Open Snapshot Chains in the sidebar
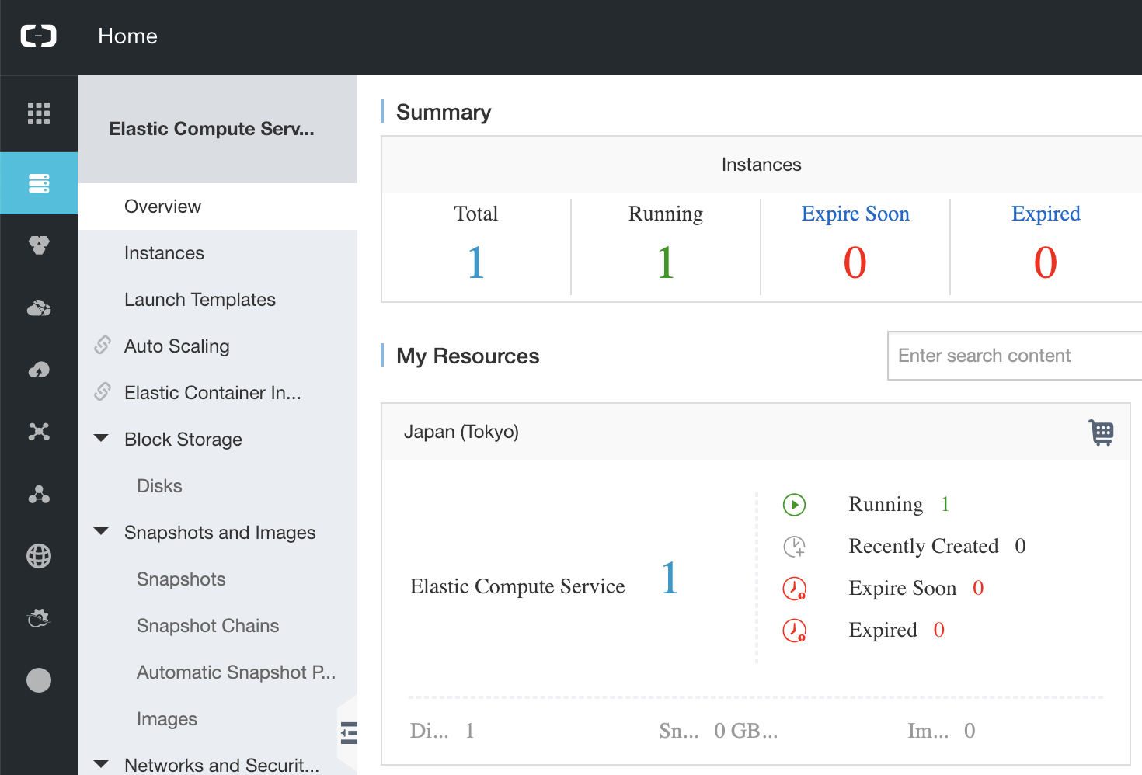Viewport: 1142px width, 775px height. pyautogui.click(x=207, y=626)
